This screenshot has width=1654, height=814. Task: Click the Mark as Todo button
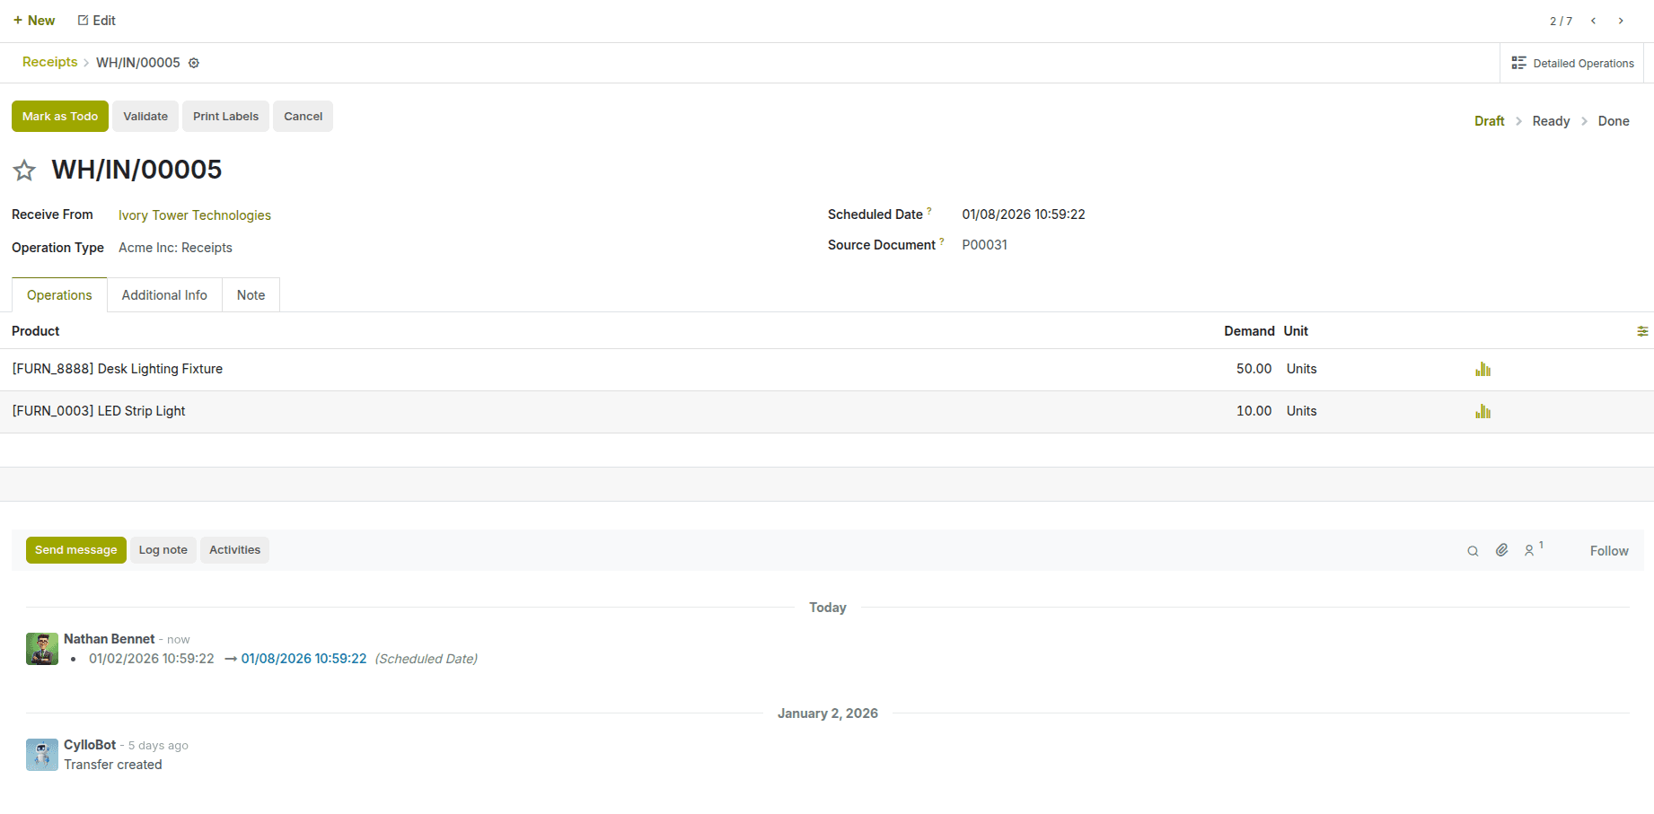tap(60, 117)
